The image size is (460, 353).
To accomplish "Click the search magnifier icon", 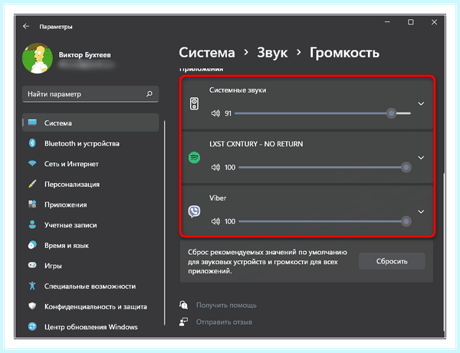I will tap(149, 93).
